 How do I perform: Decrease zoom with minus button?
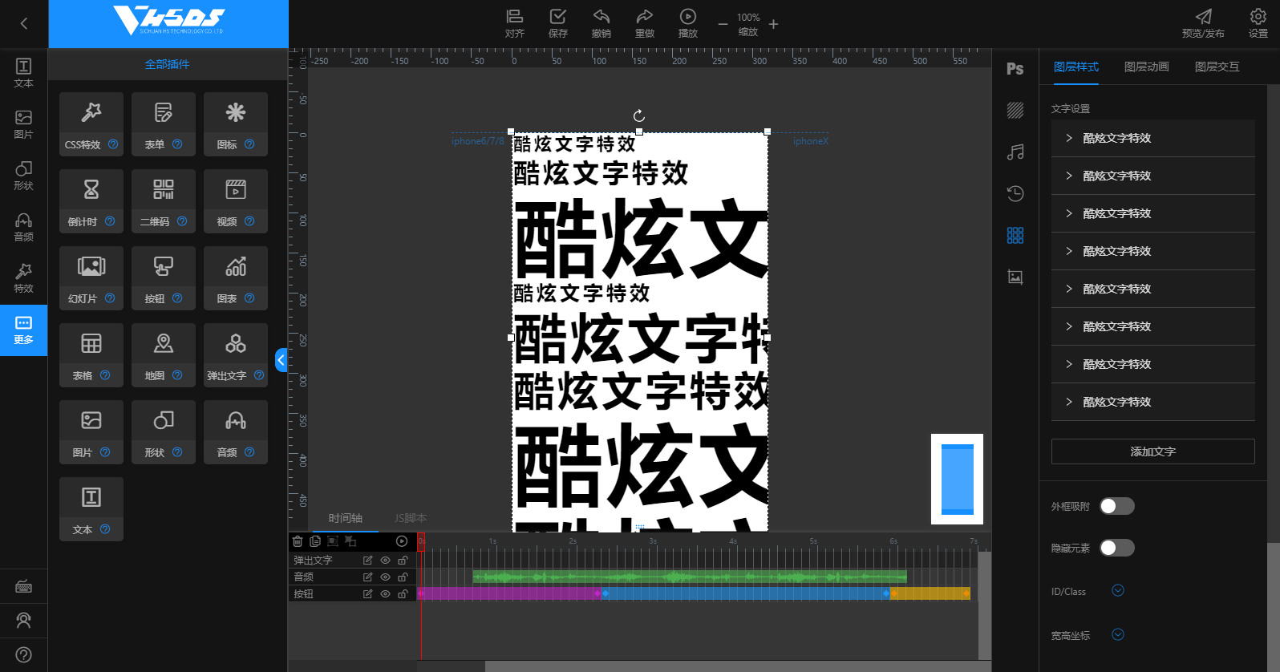pos(723,24)
